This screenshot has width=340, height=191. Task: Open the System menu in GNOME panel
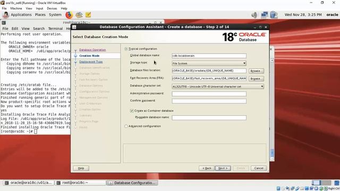(x=55, y=15)
